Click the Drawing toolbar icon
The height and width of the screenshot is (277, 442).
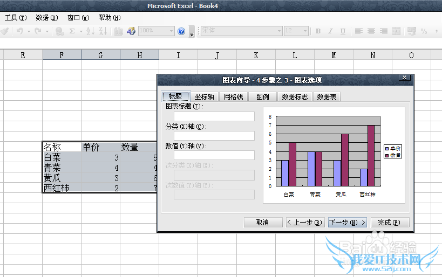131,31
